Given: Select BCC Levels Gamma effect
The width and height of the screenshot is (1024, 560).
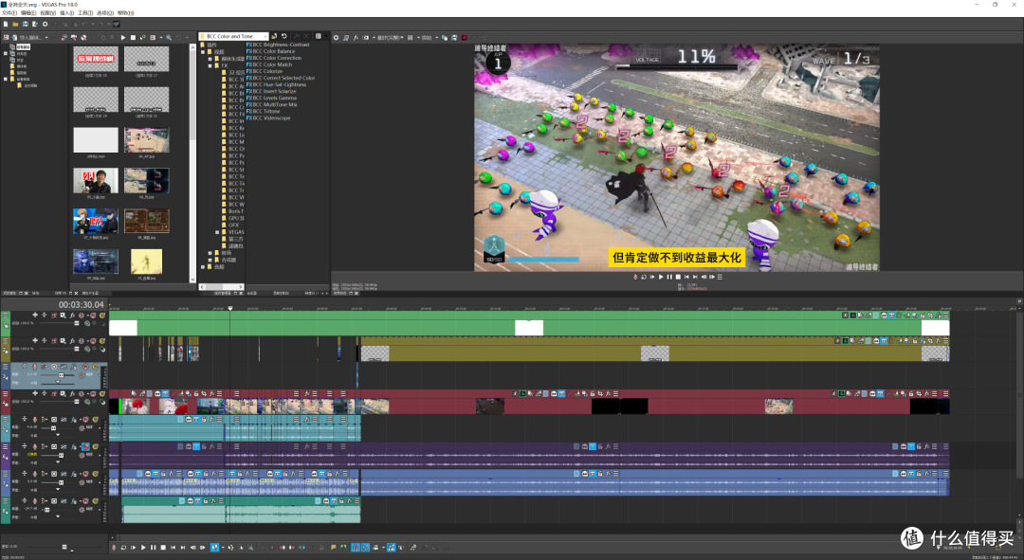Looking at the screenshot, I should (271, 98).
